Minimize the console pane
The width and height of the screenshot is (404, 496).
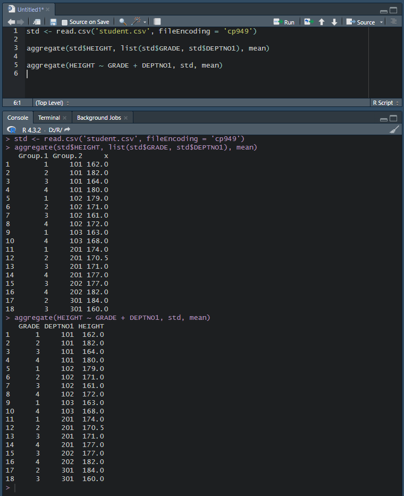coord(384,119)
